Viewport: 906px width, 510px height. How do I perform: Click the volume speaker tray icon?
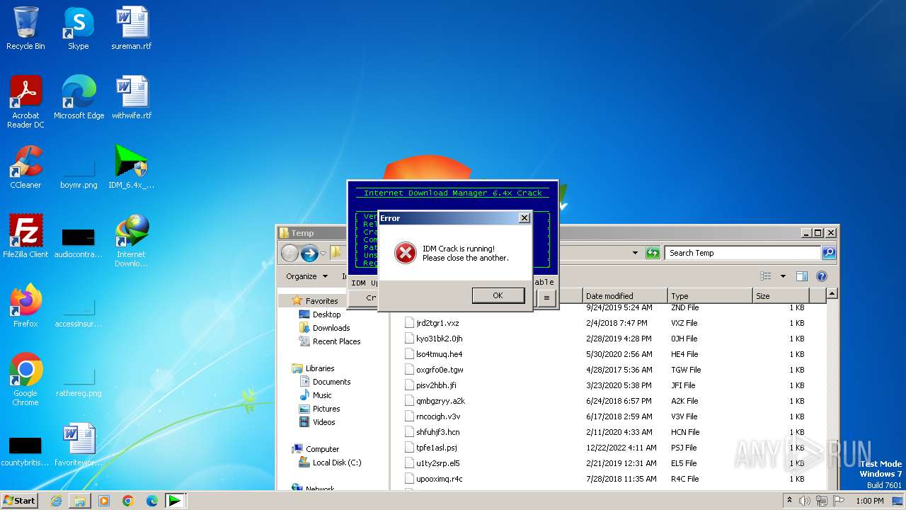(805, 501)
